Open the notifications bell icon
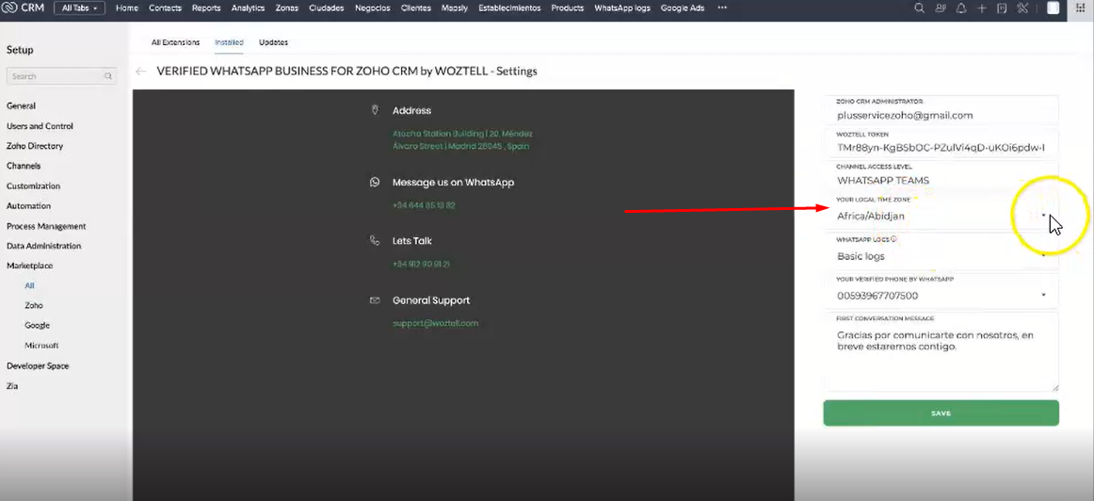This screenshot has width=1094, height=501. [961, 8]
